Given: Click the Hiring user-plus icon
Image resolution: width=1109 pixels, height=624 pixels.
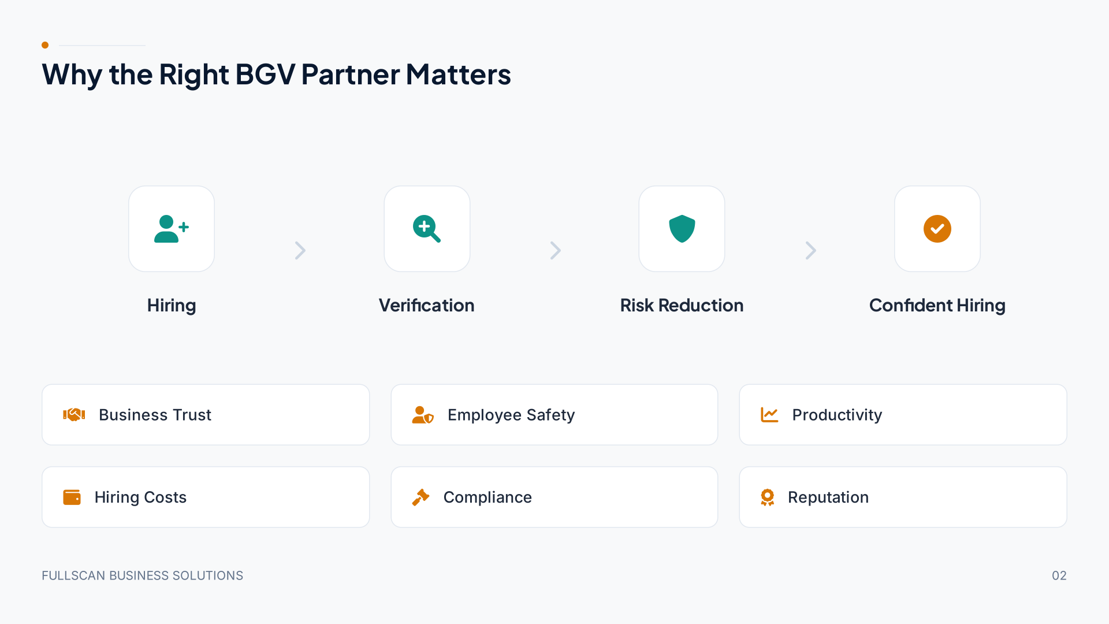Looking at the screenshot, I should (x=172, y=229).
